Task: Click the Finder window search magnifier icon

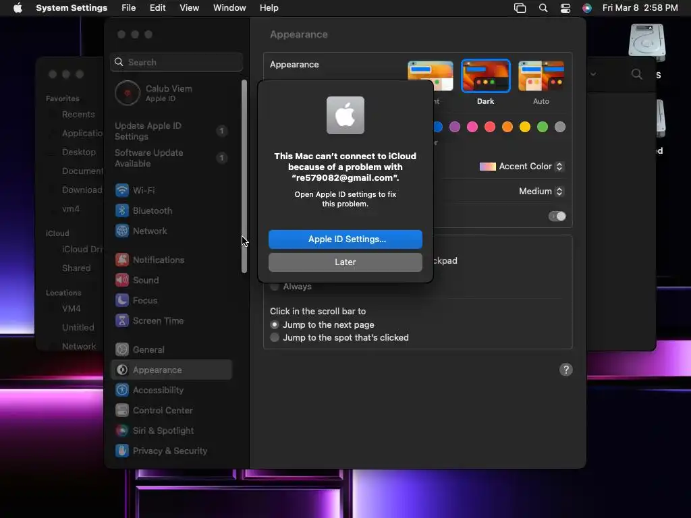Action: 637,74
